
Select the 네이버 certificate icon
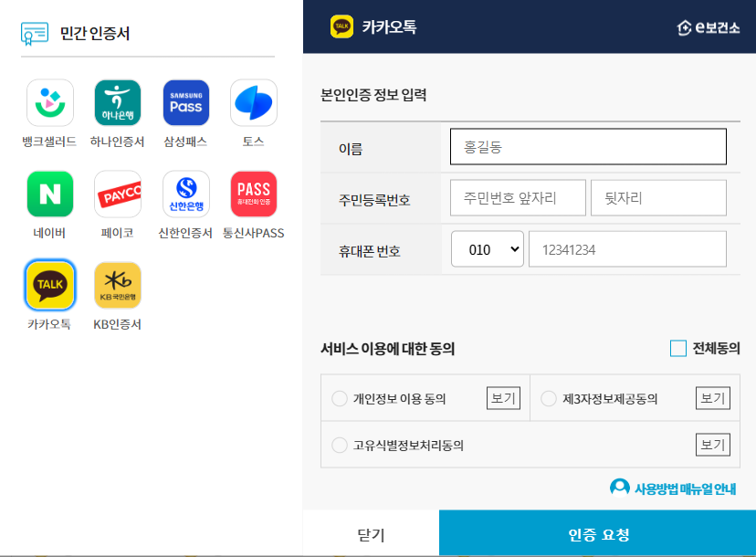[50, 194]
